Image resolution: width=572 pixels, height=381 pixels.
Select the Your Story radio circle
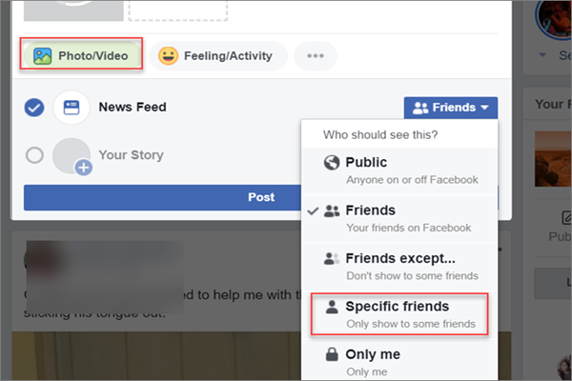[x=34, y=155]
